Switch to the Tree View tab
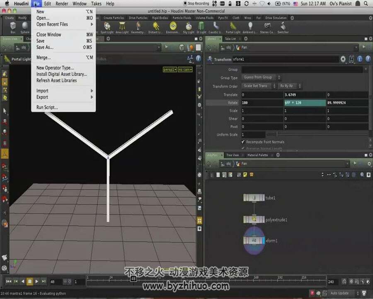Image resolution: width=373 pixels, height=299 pixels. click(x=233, y=155)
